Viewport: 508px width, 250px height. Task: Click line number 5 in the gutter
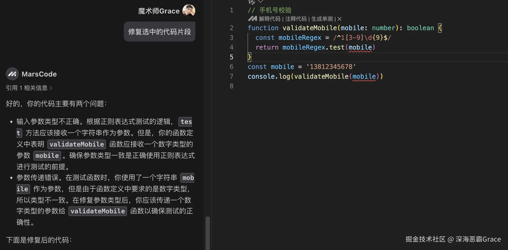[231, 57]
